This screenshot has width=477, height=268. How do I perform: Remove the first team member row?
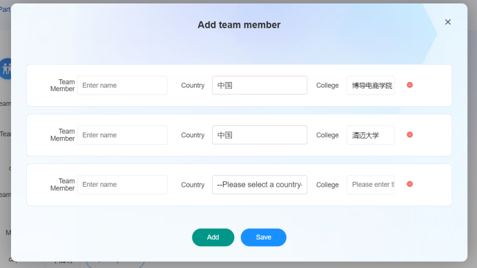pos(410,85)
